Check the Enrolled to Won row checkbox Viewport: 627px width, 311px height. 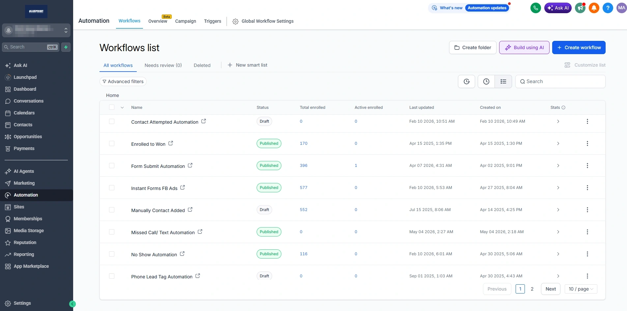click(112, 143)
